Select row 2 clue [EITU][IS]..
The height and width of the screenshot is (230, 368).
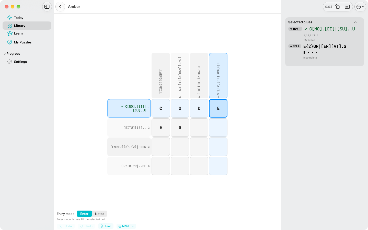tap(129, 128)
